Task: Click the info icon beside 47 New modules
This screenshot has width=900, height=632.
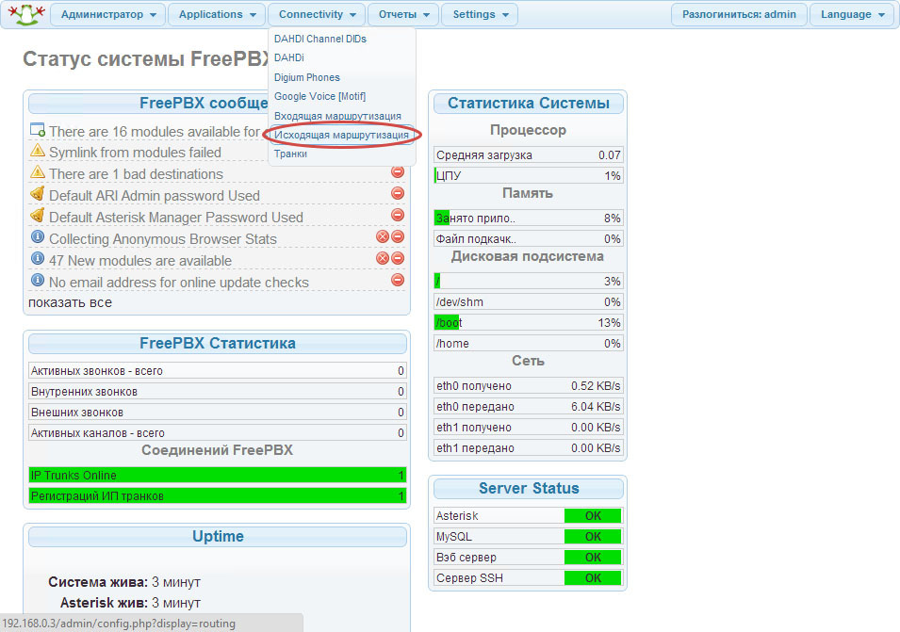Action: coord(38,259)
